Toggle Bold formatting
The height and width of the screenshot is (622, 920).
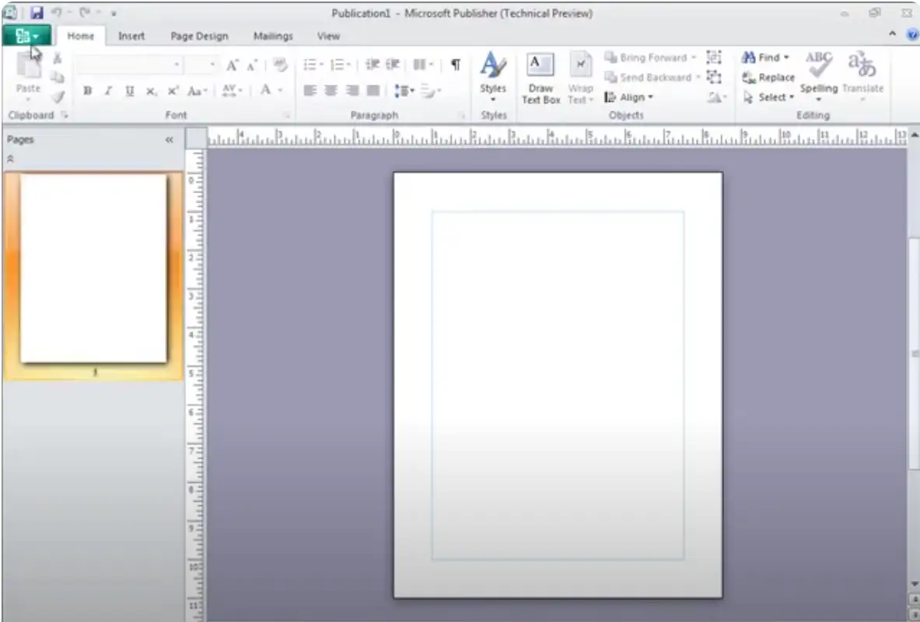[87, 91]
